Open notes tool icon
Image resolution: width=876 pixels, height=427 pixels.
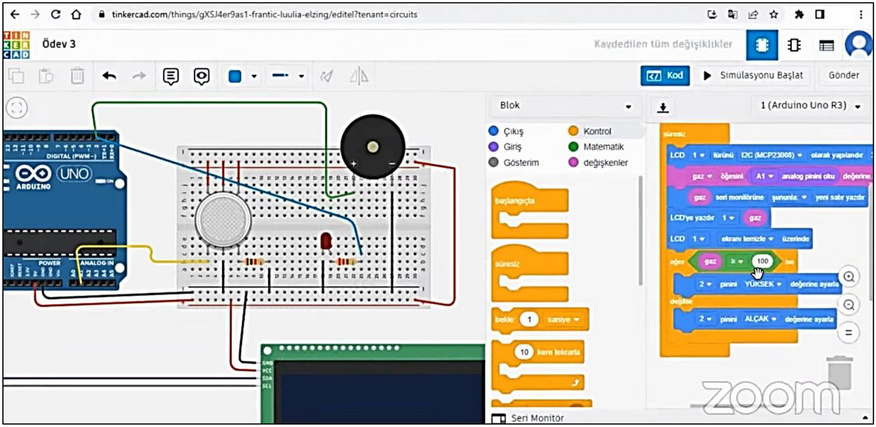[171, 76]
